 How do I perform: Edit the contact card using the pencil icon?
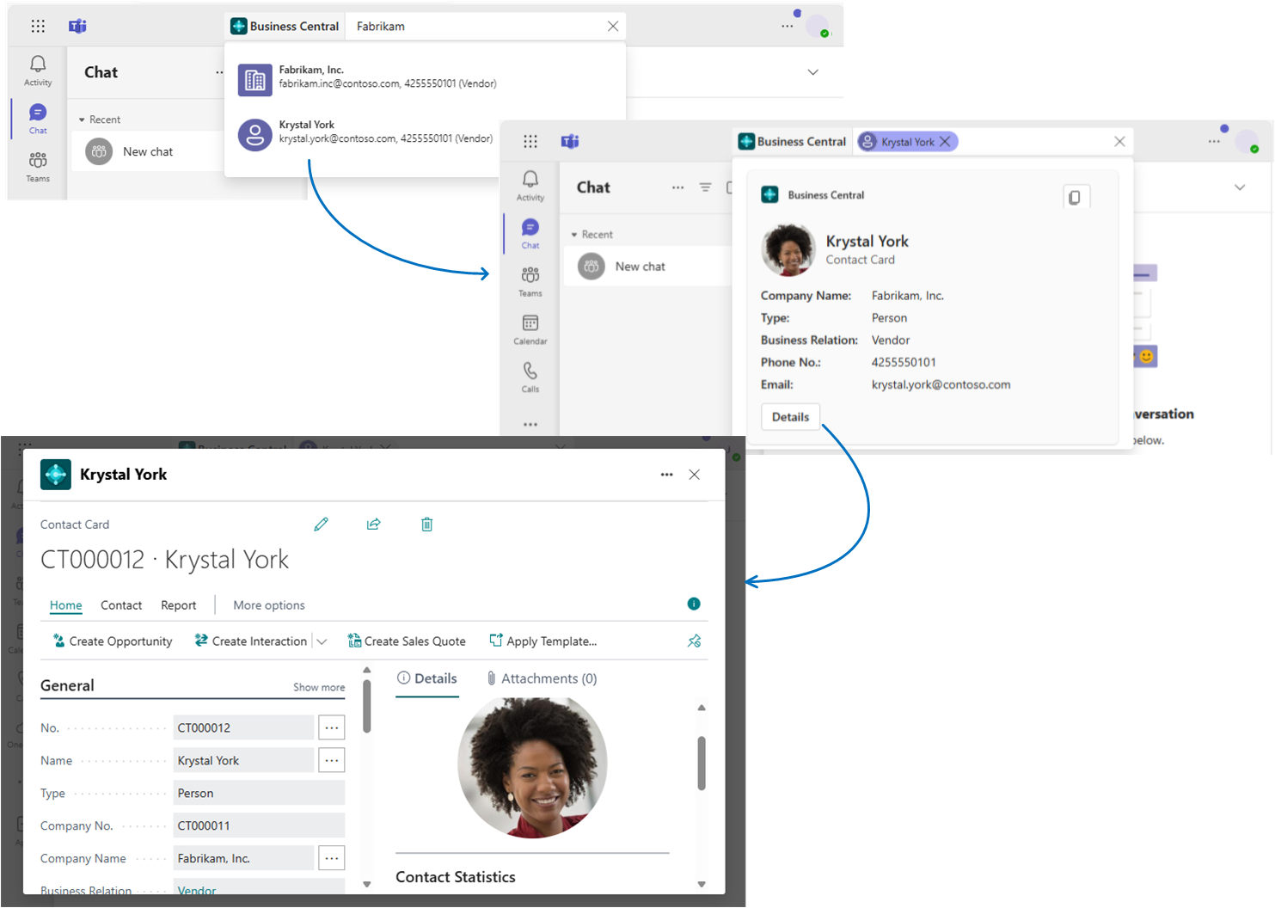pos(321,524)
